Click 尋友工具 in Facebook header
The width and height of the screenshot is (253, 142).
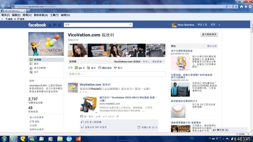202,25
